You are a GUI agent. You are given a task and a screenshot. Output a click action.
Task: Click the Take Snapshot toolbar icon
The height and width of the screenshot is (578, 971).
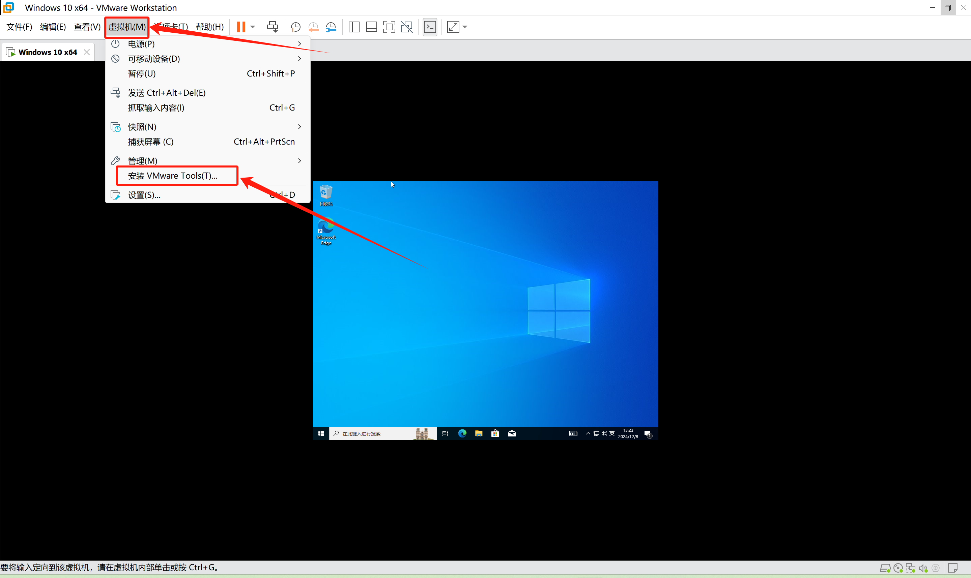[x=295, y=27]
